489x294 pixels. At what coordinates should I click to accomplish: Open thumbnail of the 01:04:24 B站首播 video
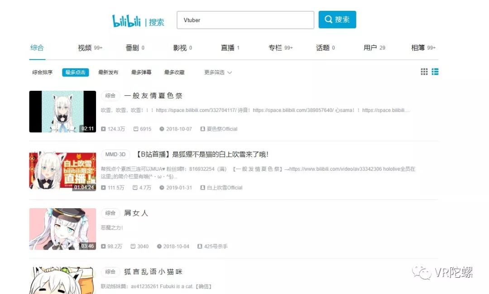click(62, 171)
